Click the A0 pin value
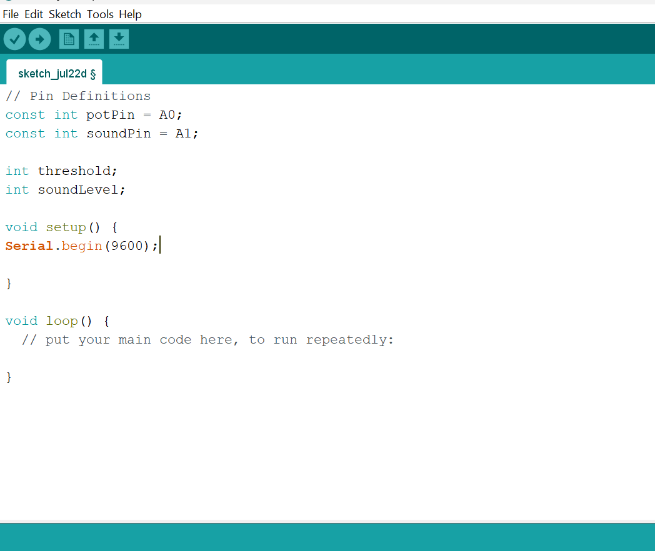Image resolution: width=655 pixels, height=551 pixels. 167,115
